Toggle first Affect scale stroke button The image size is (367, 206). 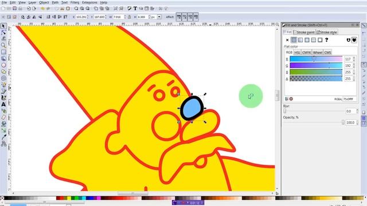click(x=179, y=17)
